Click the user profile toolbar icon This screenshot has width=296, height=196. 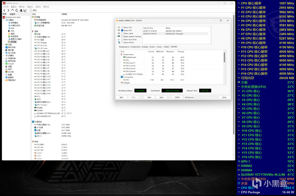[21, 10]
